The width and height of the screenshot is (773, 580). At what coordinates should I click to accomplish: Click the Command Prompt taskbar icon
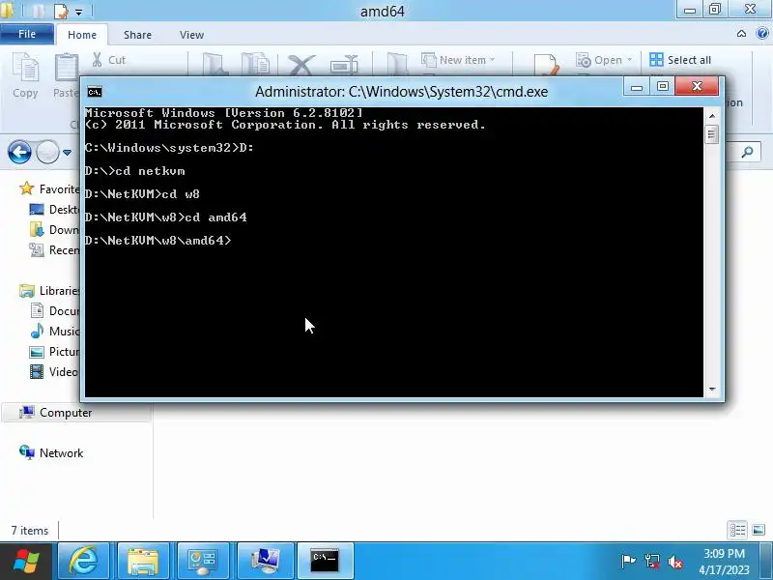tap(325, 561)
